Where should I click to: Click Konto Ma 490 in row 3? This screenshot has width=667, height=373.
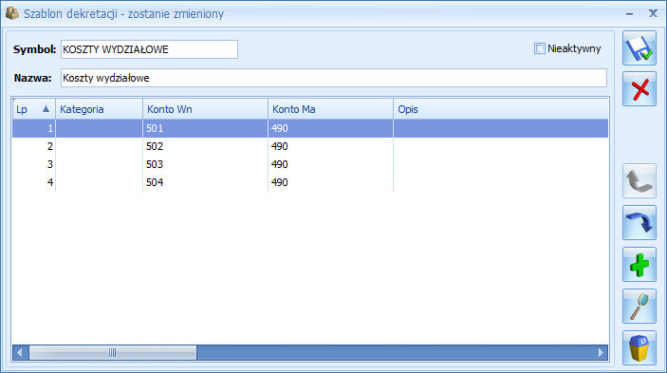[330, 164]
